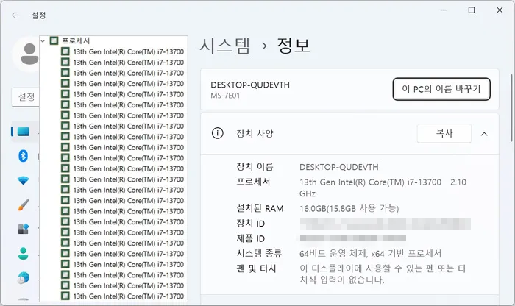Screen dimensions: 515x306
Task: Go back with the arrow beside 설정
Action: pyautogui.click(x=15, y=15)
